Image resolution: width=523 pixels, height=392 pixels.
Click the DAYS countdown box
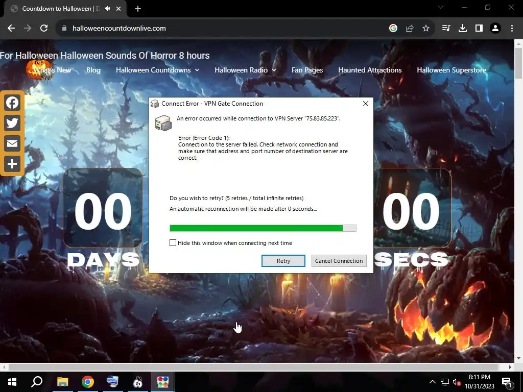103,208
